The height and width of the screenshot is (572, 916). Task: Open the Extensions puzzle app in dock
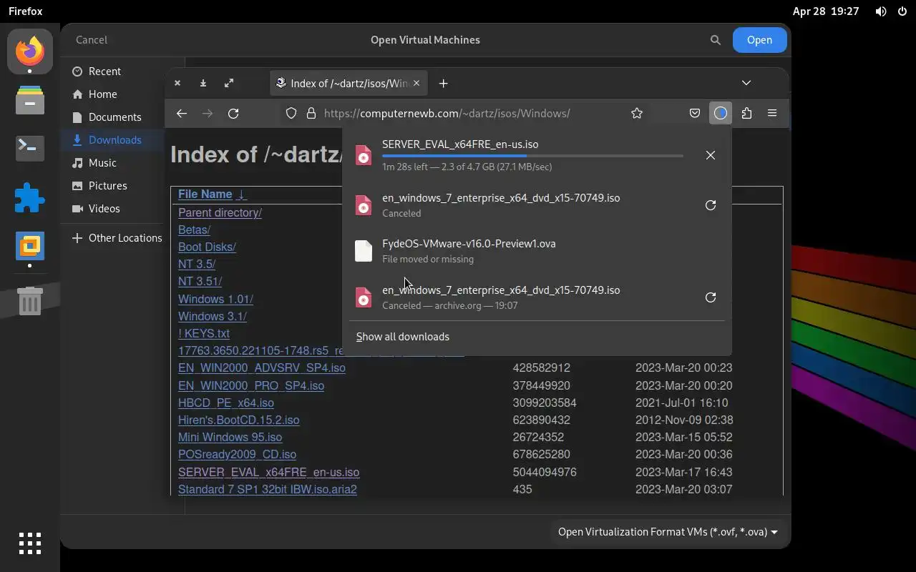pyautogui.click(x=30, y=197)
